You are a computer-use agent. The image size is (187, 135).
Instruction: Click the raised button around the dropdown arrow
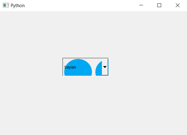pyautogui.click(x=105, y=67)
